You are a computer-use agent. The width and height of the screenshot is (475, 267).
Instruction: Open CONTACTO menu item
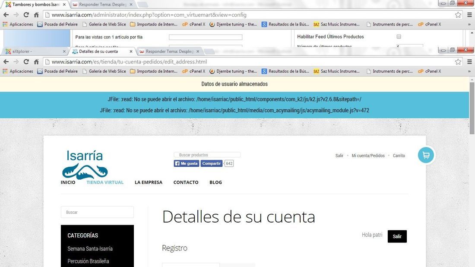186,182
